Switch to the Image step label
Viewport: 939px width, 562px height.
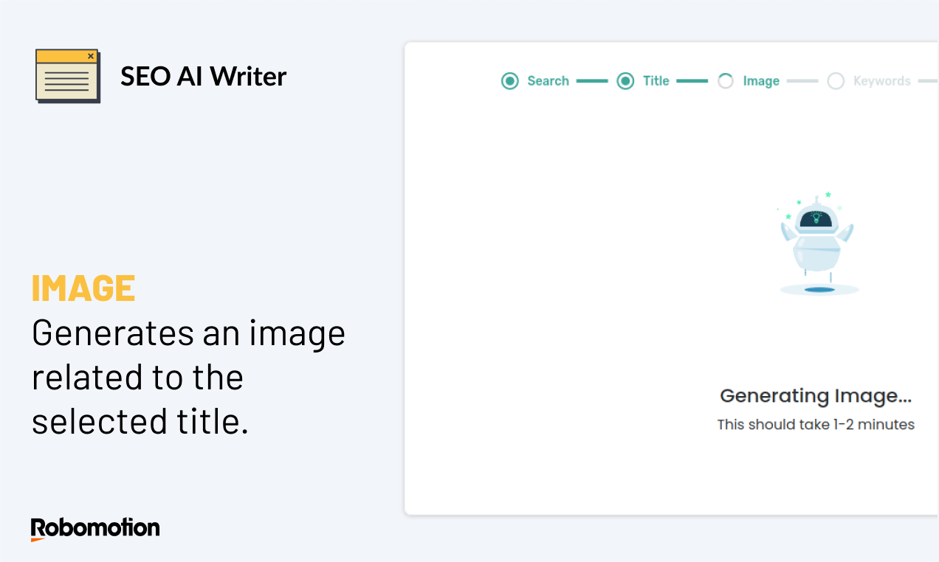pos(761,81)
